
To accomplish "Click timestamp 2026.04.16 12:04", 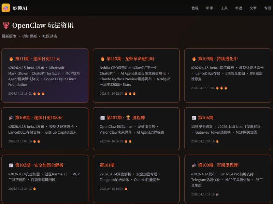I will point(112,94).
